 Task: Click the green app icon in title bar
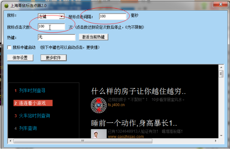(6, 6)
